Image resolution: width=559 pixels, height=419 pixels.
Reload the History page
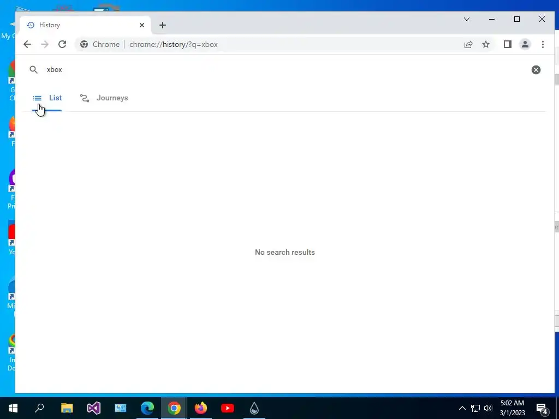(x=62, y=45)
